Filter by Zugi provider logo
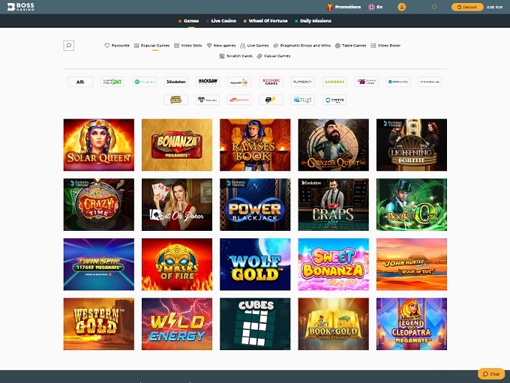This screenshot has width=510, height=383. click(x=302, y=100)
